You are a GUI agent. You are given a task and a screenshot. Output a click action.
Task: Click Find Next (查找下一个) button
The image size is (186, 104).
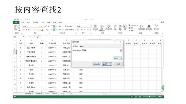pyautogui.click(x=107, y=64)
